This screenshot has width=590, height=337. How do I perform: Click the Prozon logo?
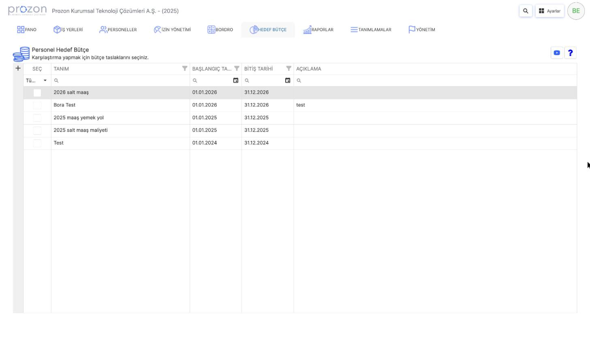coord(27,11)
